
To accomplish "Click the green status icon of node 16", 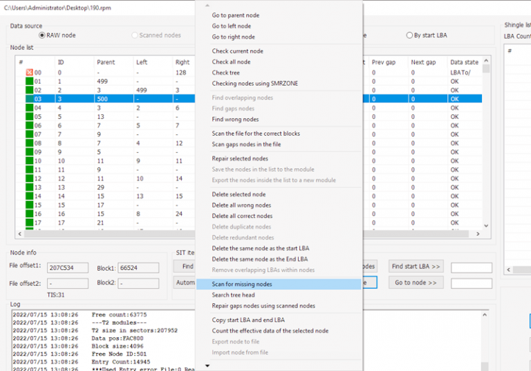I will 29,214.
